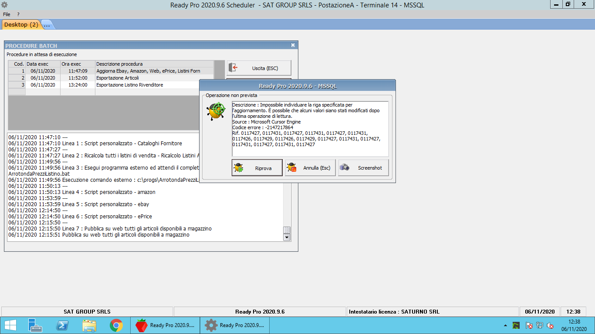The height and width of the screenshot is (334, 595).
Task: Click Intestatario licenza SATURNO SRL status entry
Action: coord(433,312)
